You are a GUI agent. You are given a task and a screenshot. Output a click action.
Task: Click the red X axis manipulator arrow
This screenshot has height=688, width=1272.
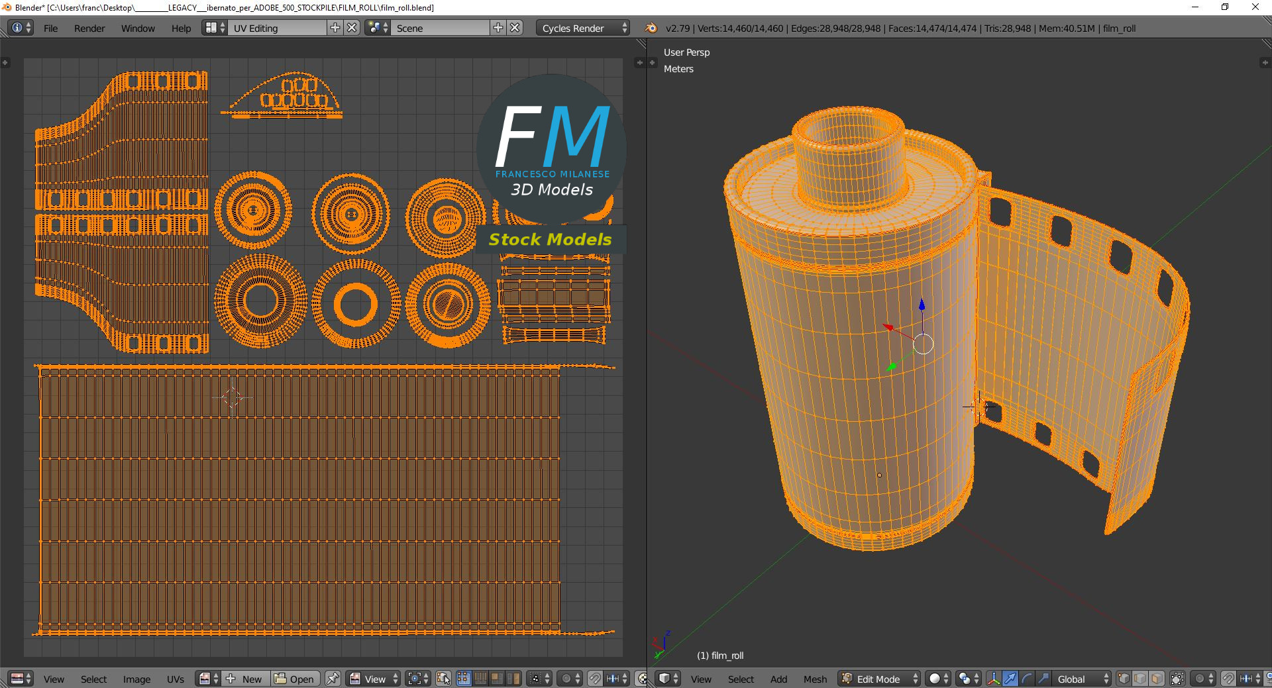(x=889, y=327)
